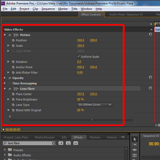Reset the Lens Flare effect
The width and height of the screenshot is (160, 160).
[x=150, y=88]
